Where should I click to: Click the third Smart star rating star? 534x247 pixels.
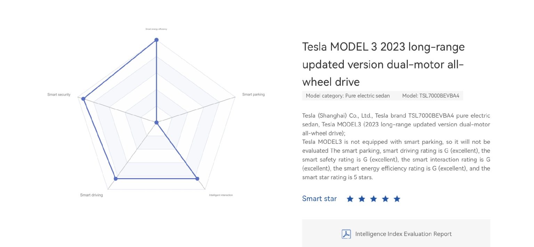click(374, 199)
